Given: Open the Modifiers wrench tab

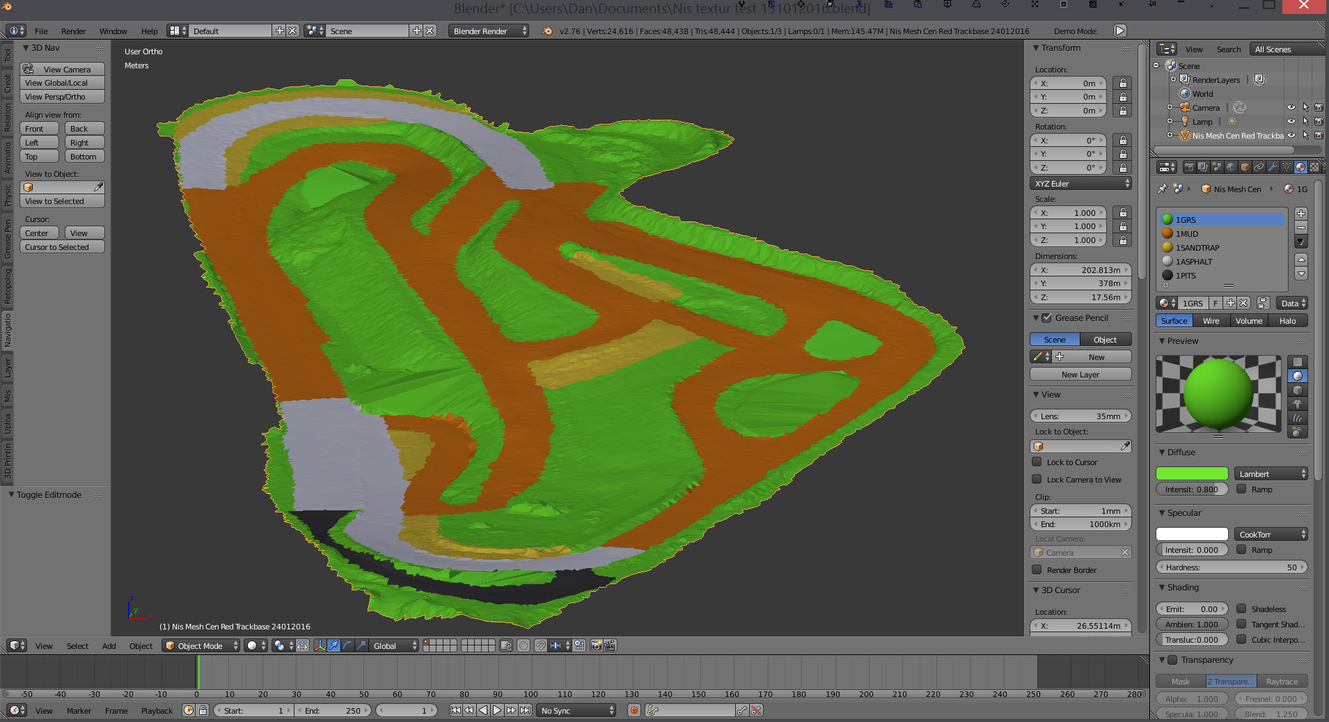Looking at the screenshot, I should [x=1273, y=167].
